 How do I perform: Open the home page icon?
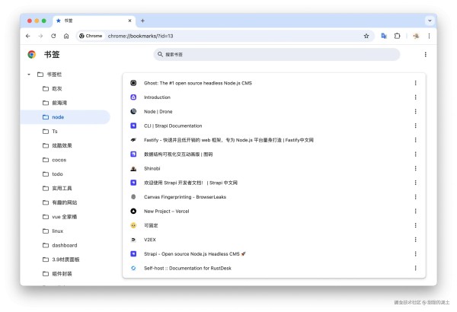click(x=66, y=36)
